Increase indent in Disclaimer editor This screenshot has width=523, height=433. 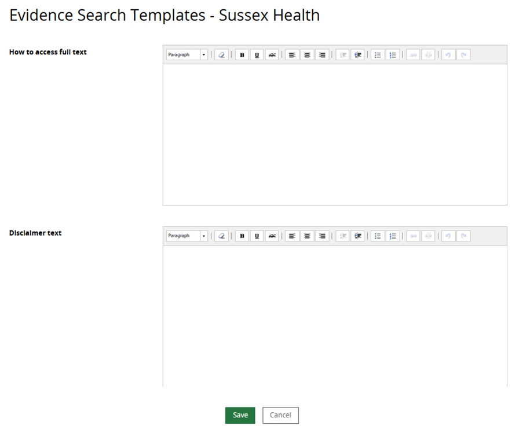[x=357, y=236]
